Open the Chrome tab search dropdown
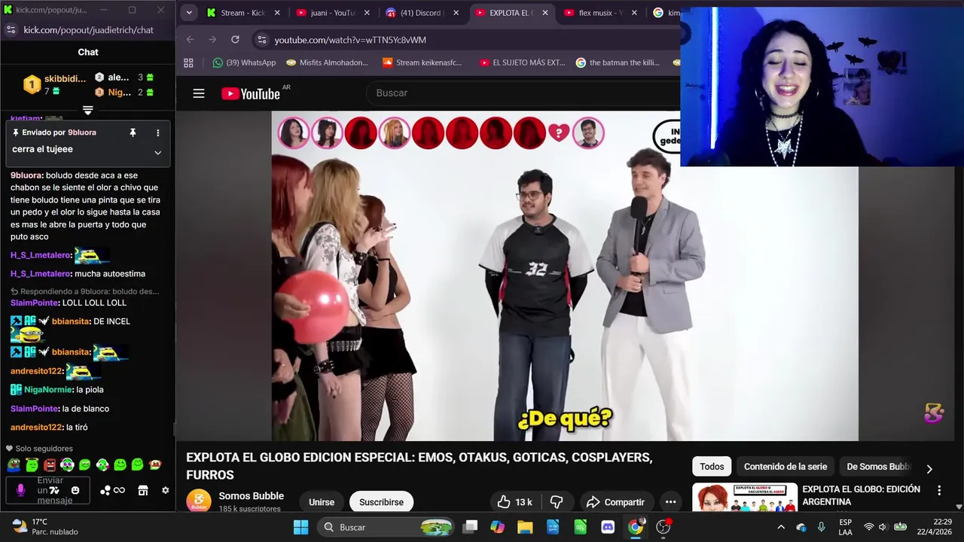Image resolution: width=964 pixels, height=542 pixels. tap(189, 13)
